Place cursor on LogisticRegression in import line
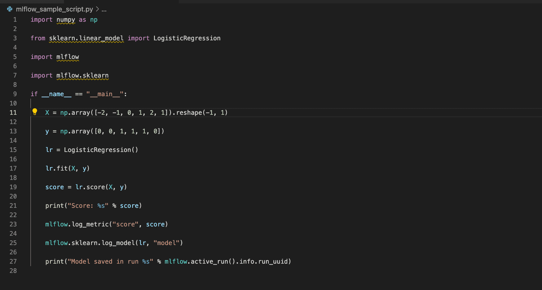 [x=187, y=38]
